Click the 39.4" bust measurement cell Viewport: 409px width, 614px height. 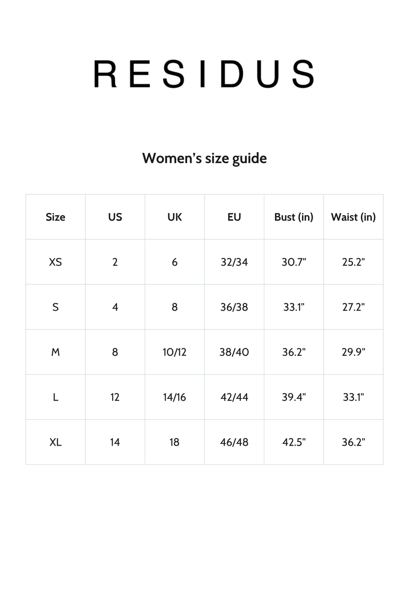[294, 397]
